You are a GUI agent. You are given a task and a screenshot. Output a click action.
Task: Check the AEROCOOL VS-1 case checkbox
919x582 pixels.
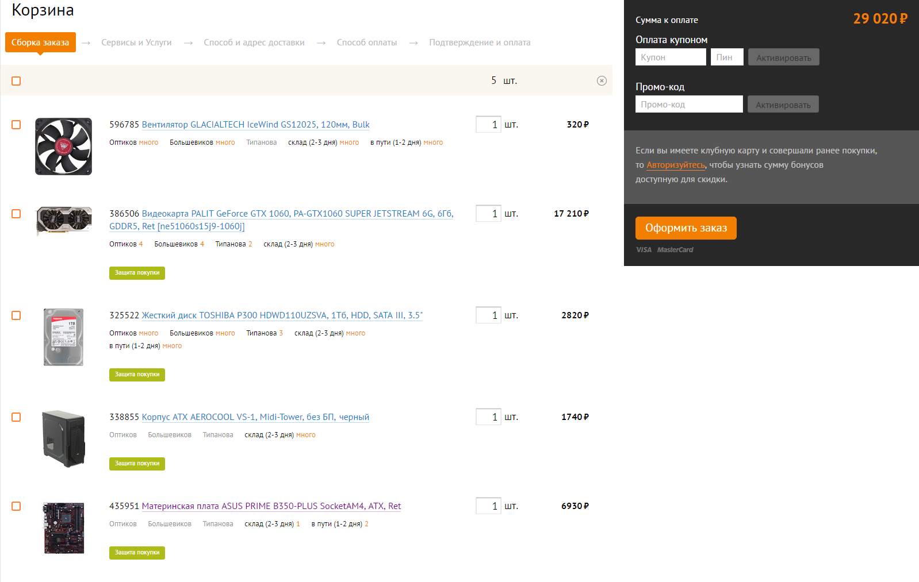(16, 417)
